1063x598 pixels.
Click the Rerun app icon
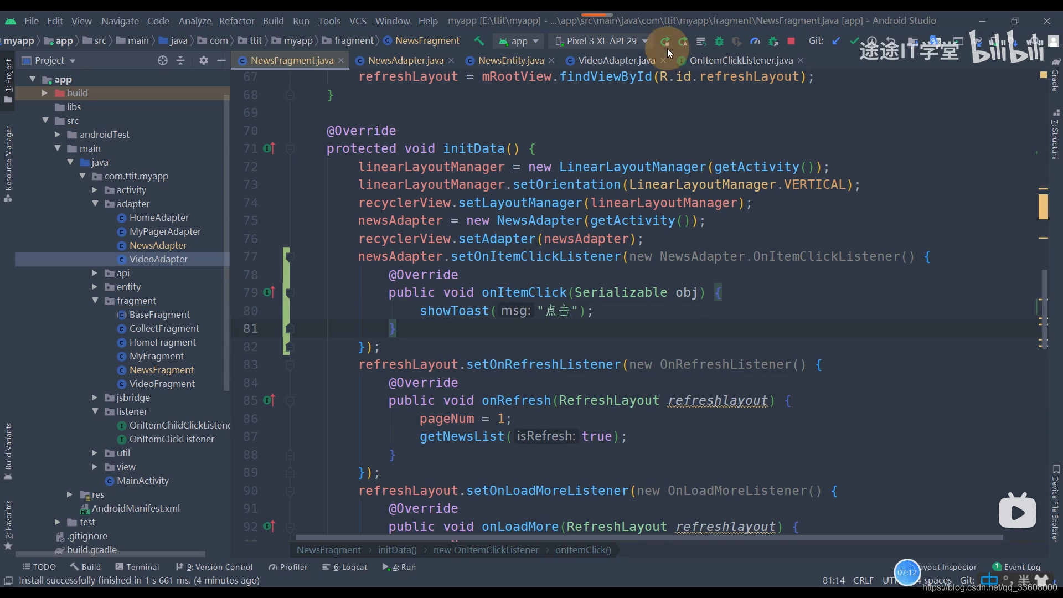pos(665,41)
